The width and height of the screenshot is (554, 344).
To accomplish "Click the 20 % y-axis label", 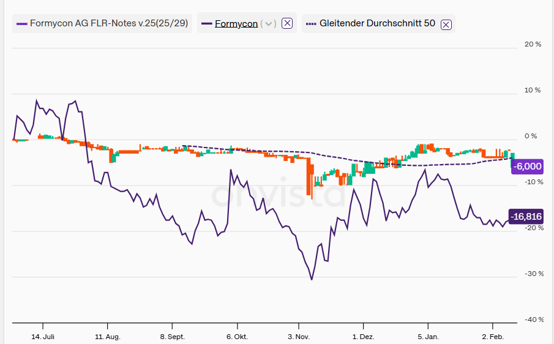I will 533,44.
